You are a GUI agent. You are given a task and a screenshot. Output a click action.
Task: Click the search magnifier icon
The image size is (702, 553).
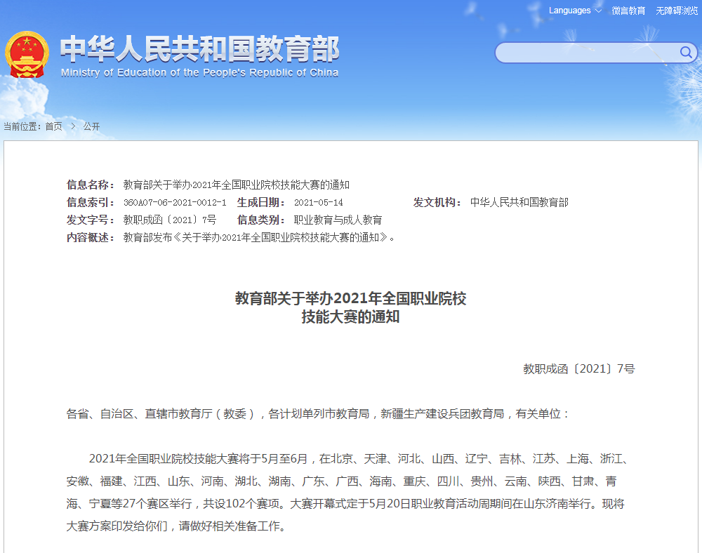pos(687,53)
